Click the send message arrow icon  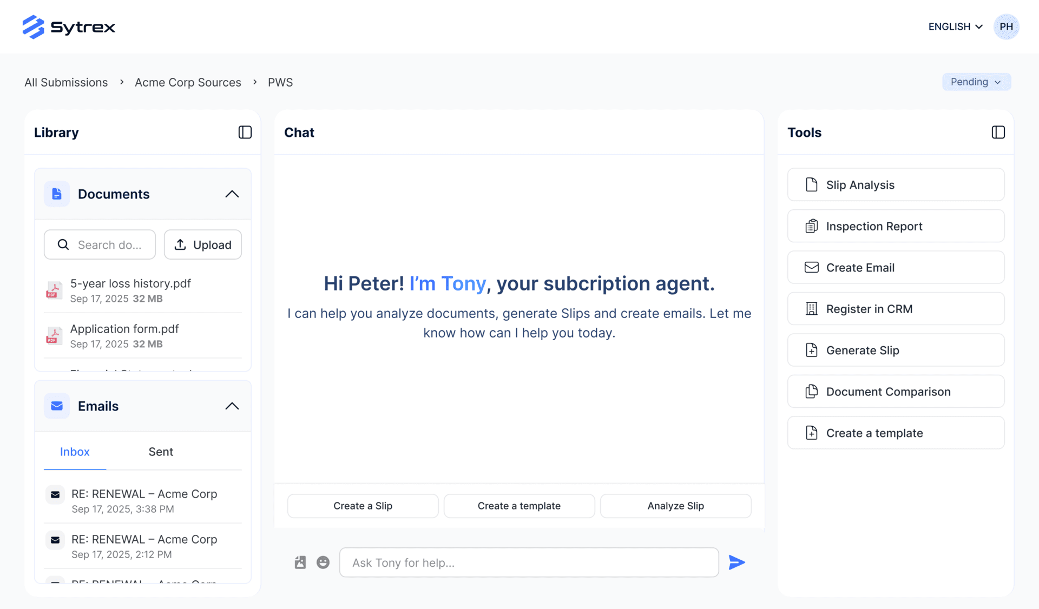[x=736, y=562]
